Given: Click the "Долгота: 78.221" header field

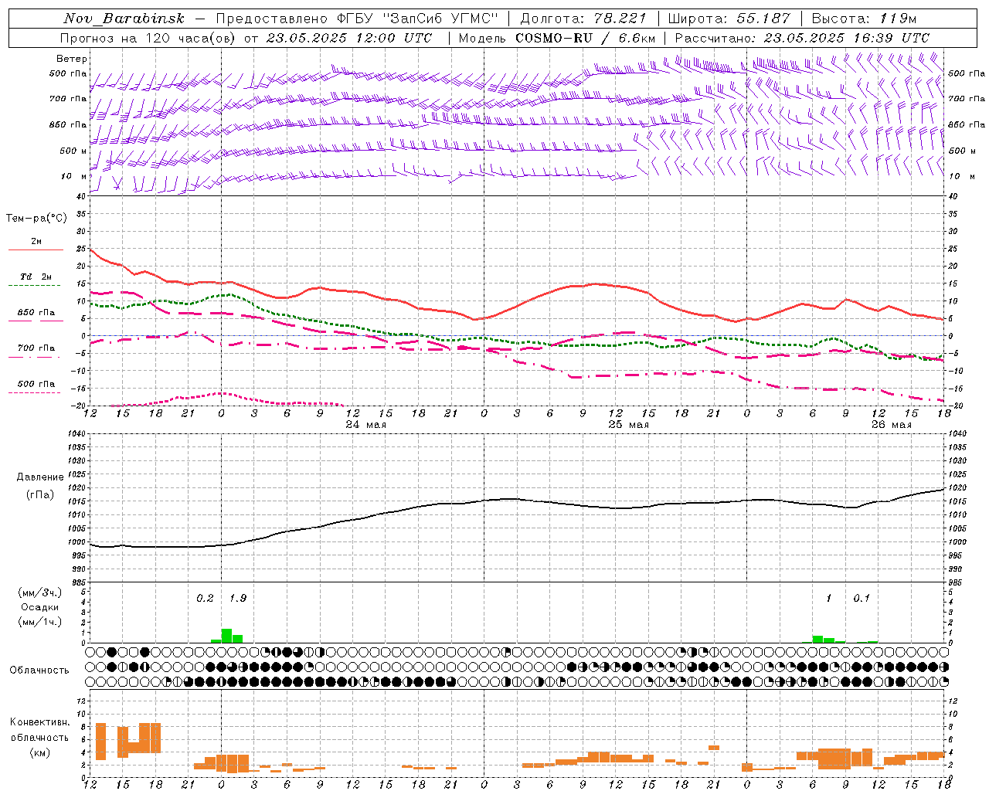Looking at the screenshot, I should 583,19.
